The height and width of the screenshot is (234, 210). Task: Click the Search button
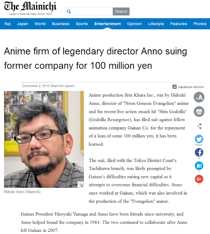pos(121,11)
